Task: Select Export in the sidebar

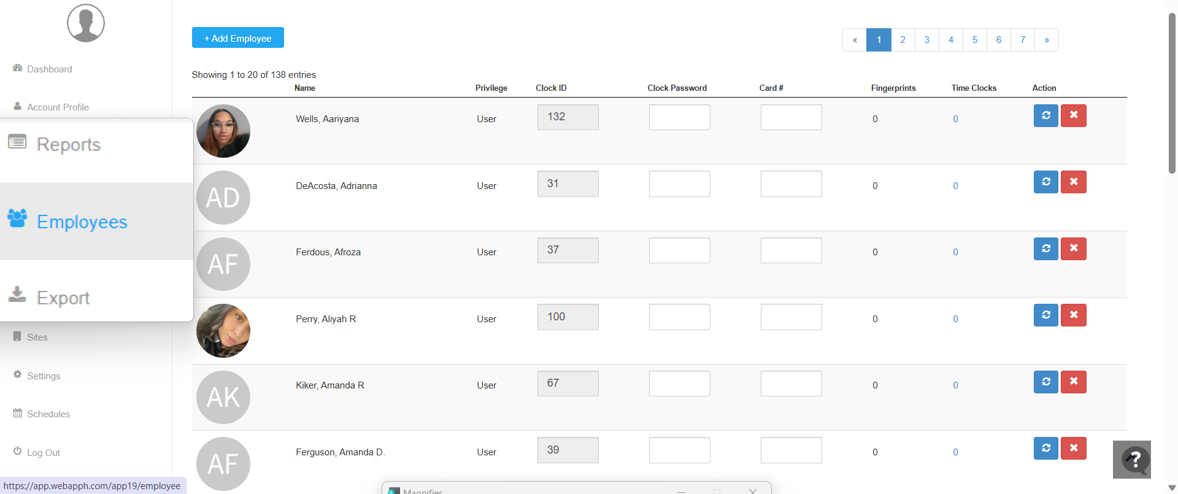Action: point(63,298)
